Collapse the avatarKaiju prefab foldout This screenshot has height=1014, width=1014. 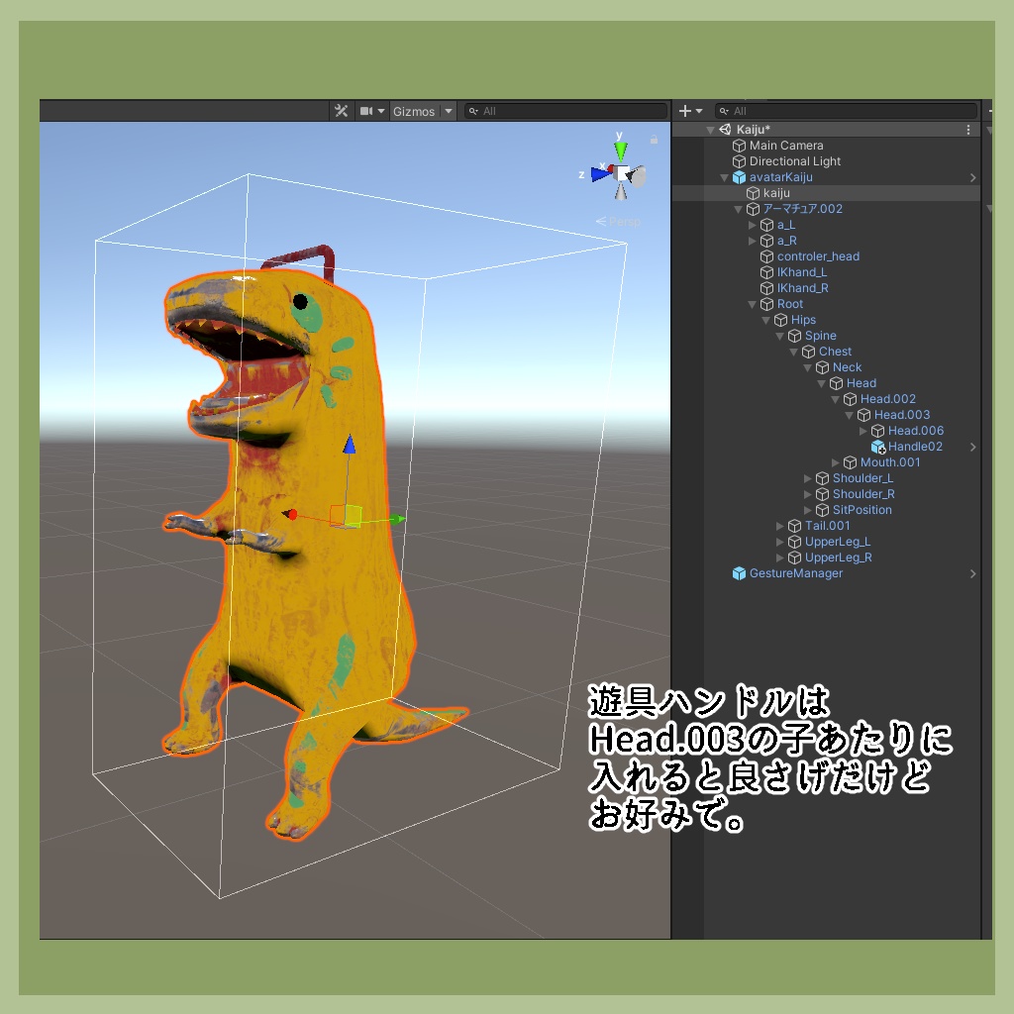725,178
